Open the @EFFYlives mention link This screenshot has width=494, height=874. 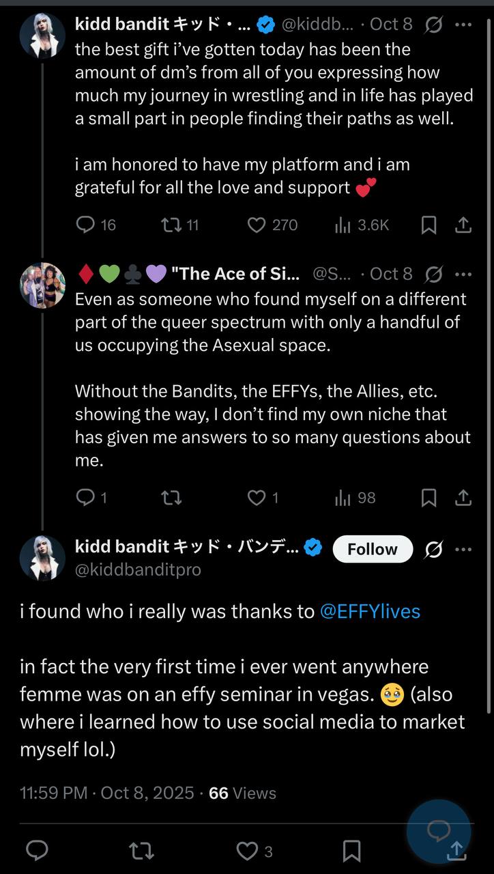[370, 611]
